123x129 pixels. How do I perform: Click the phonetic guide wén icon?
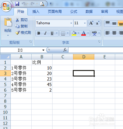(x=94, y=33)
